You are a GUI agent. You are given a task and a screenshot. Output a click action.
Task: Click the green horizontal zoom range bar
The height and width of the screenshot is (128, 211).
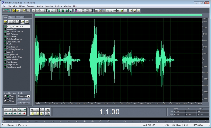118,15
